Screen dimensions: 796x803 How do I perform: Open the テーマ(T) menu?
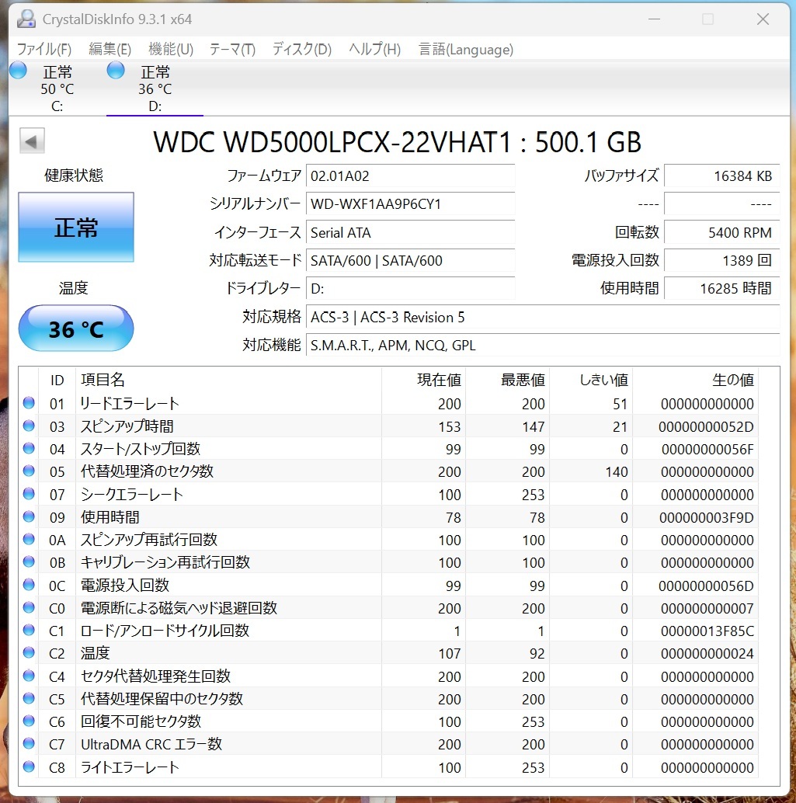[x=232, y=49]
